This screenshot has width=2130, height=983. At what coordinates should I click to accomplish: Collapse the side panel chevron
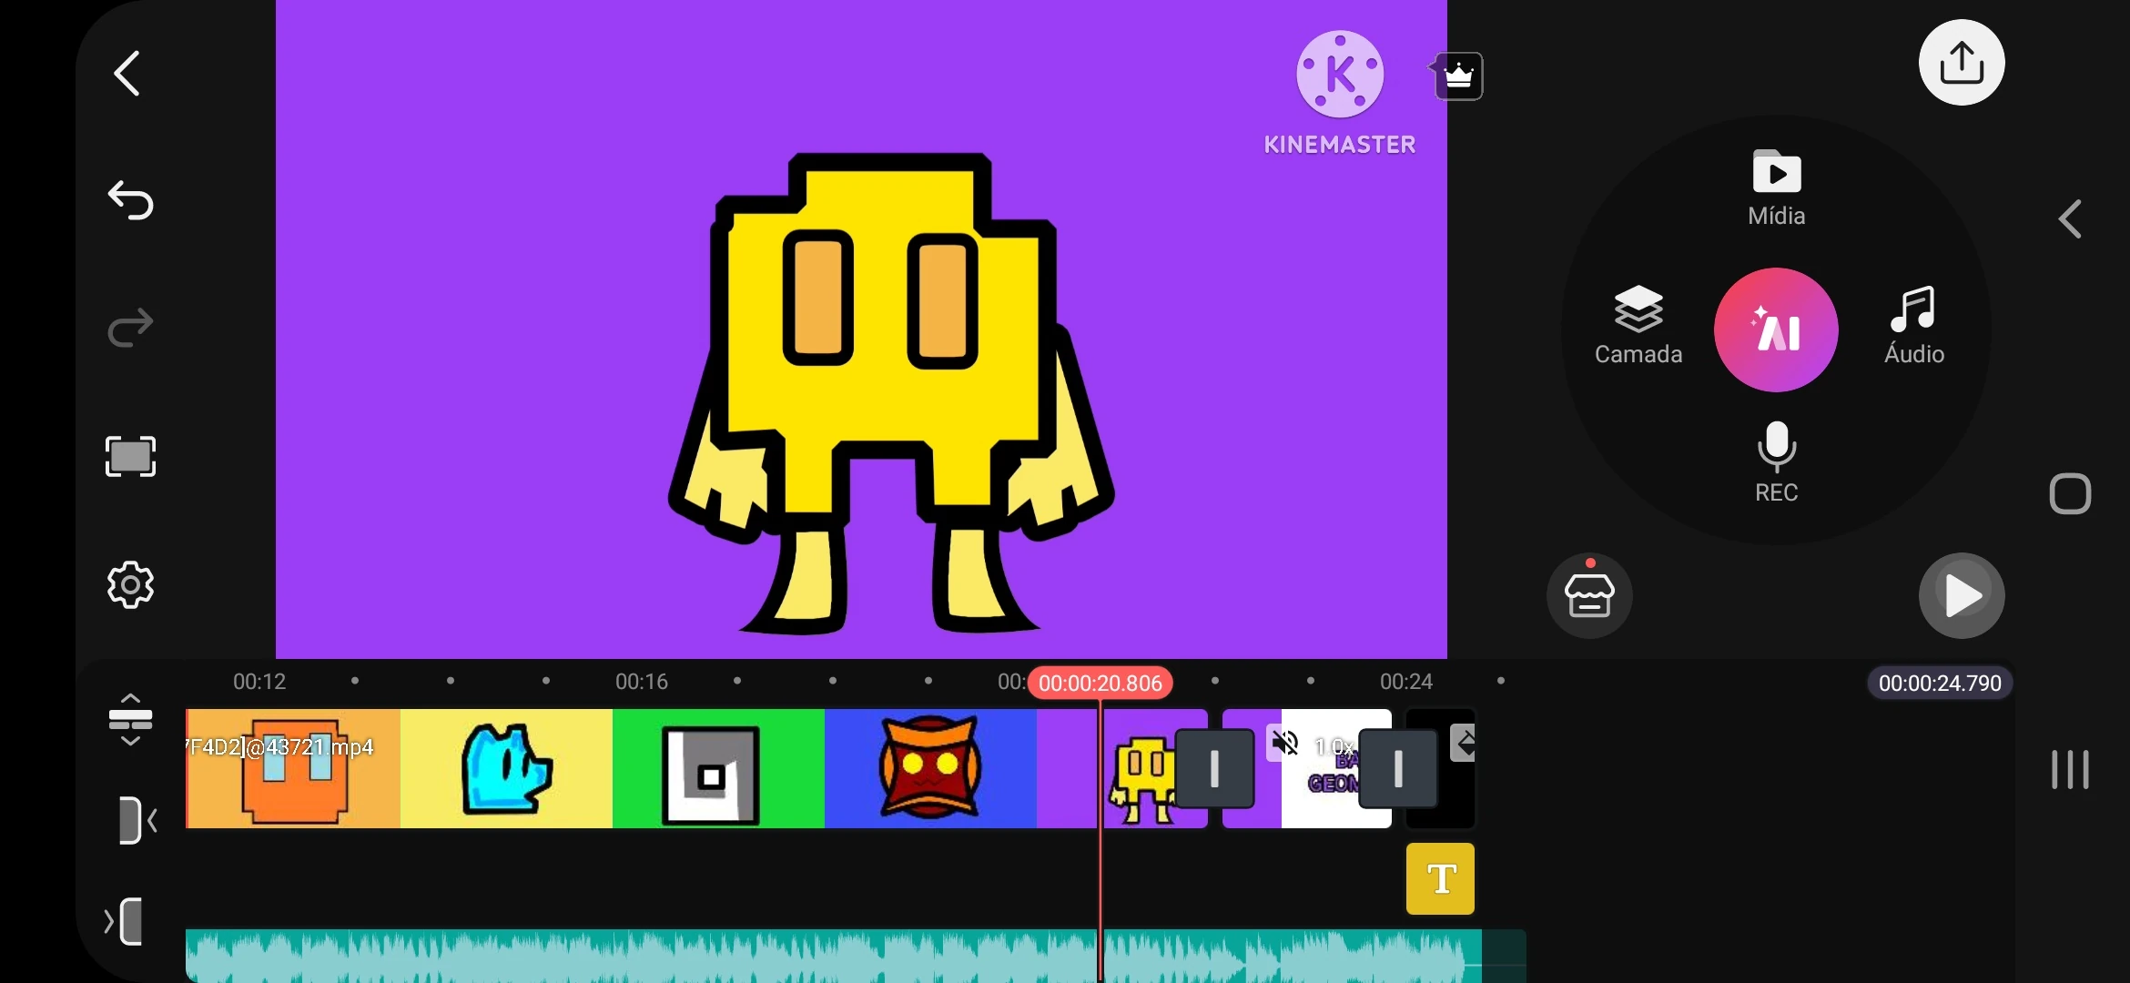[2069, 219]
